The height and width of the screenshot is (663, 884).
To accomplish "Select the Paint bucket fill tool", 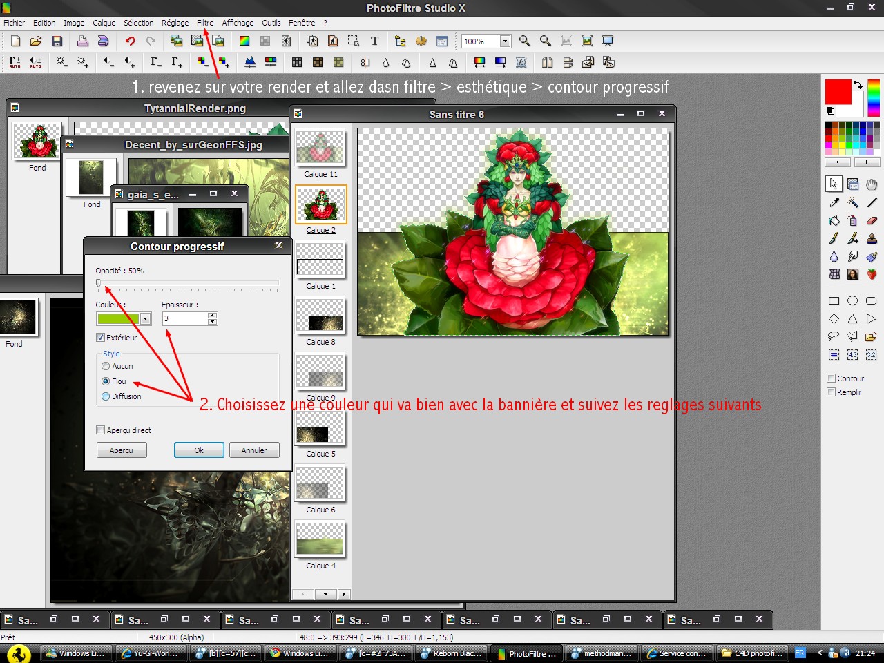I will tap(834, 220).
